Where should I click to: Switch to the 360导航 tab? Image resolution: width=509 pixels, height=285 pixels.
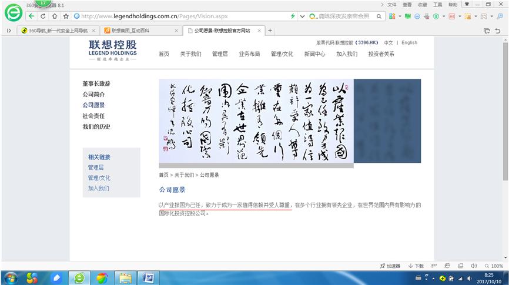(58, 31)
